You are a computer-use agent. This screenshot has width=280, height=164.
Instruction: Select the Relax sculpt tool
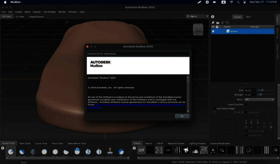[x=33, y=152]
